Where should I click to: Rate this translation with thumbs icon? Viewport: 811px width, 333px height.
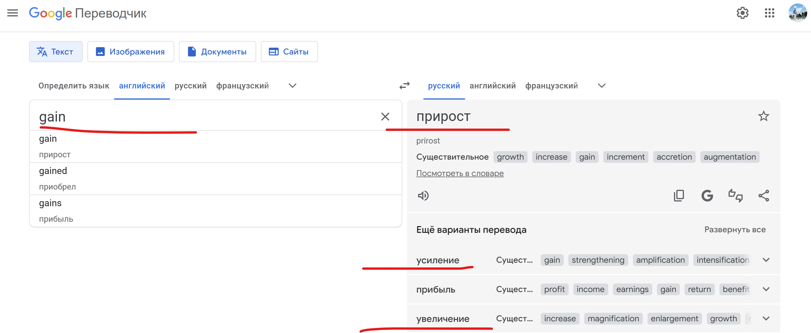click(x=735, y=196)
